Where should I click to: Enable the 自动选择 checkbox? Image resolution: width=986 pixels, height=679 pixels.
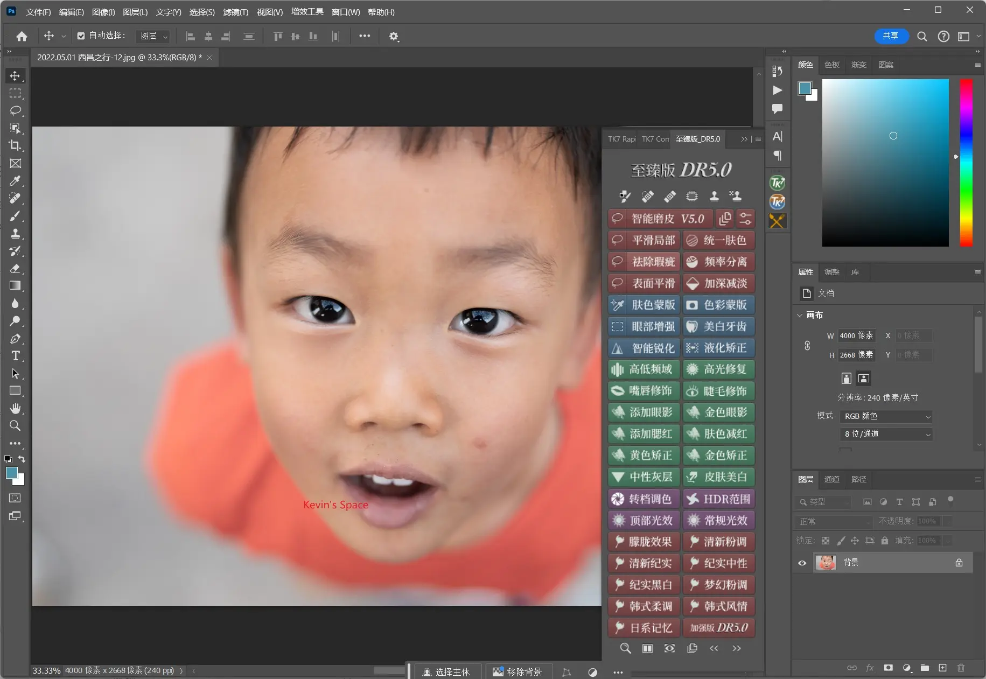[x=81, y=36]
